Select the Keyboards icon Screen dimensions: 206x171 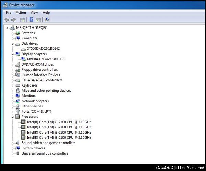click(x=18, y=85)
